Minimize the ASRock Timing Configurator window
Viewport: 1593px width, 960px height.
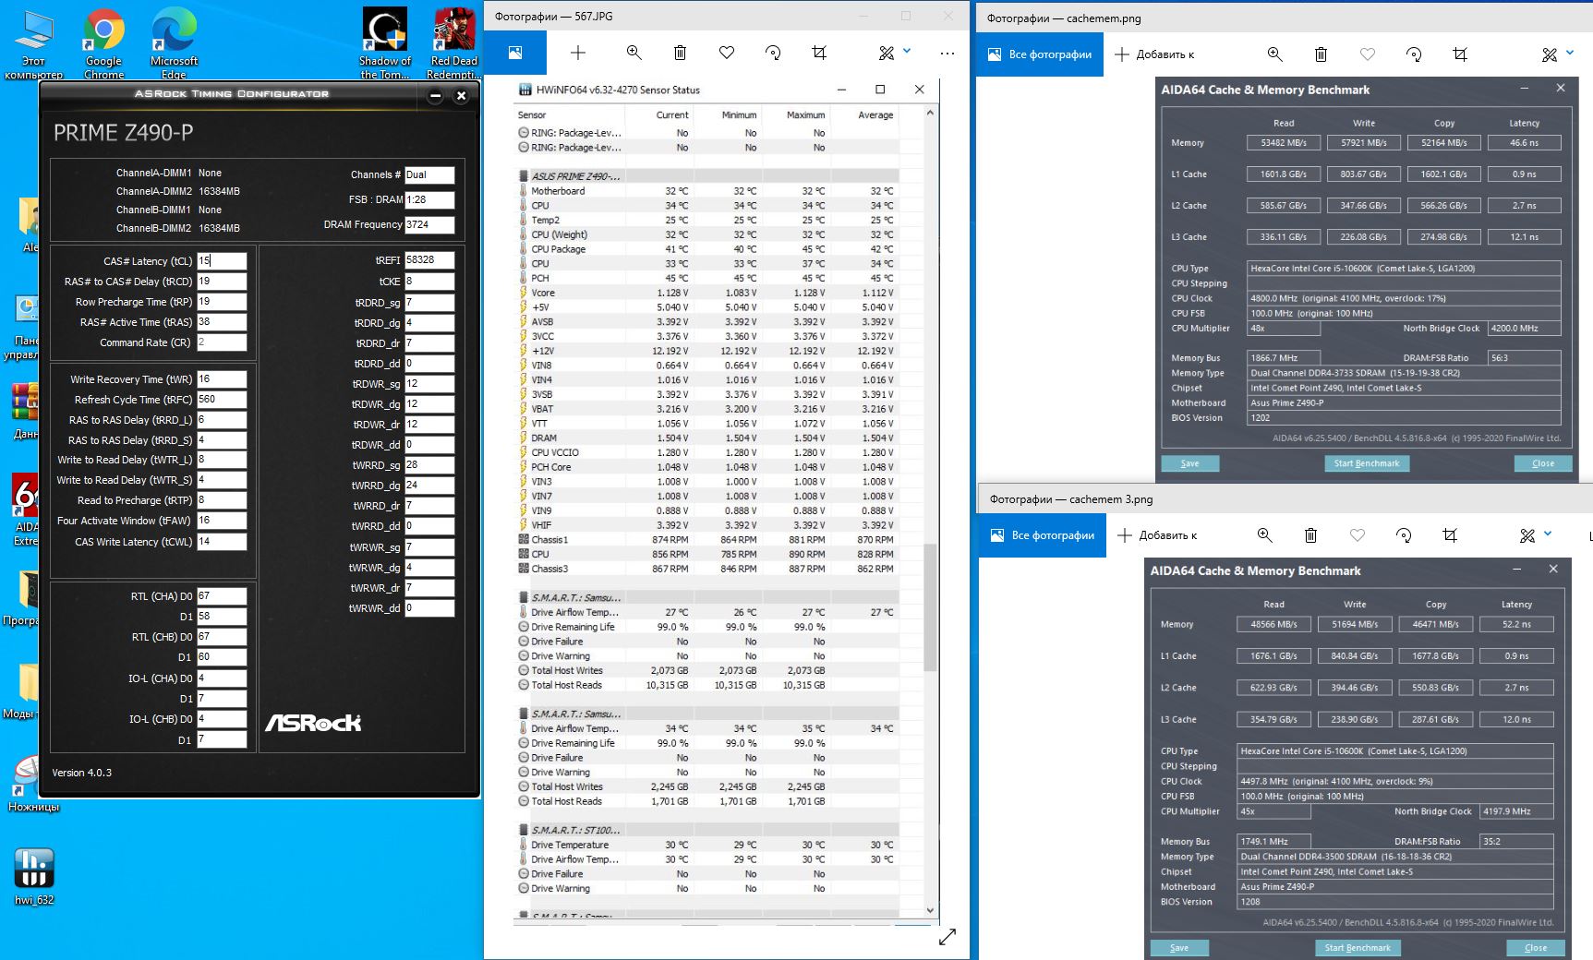436,95
